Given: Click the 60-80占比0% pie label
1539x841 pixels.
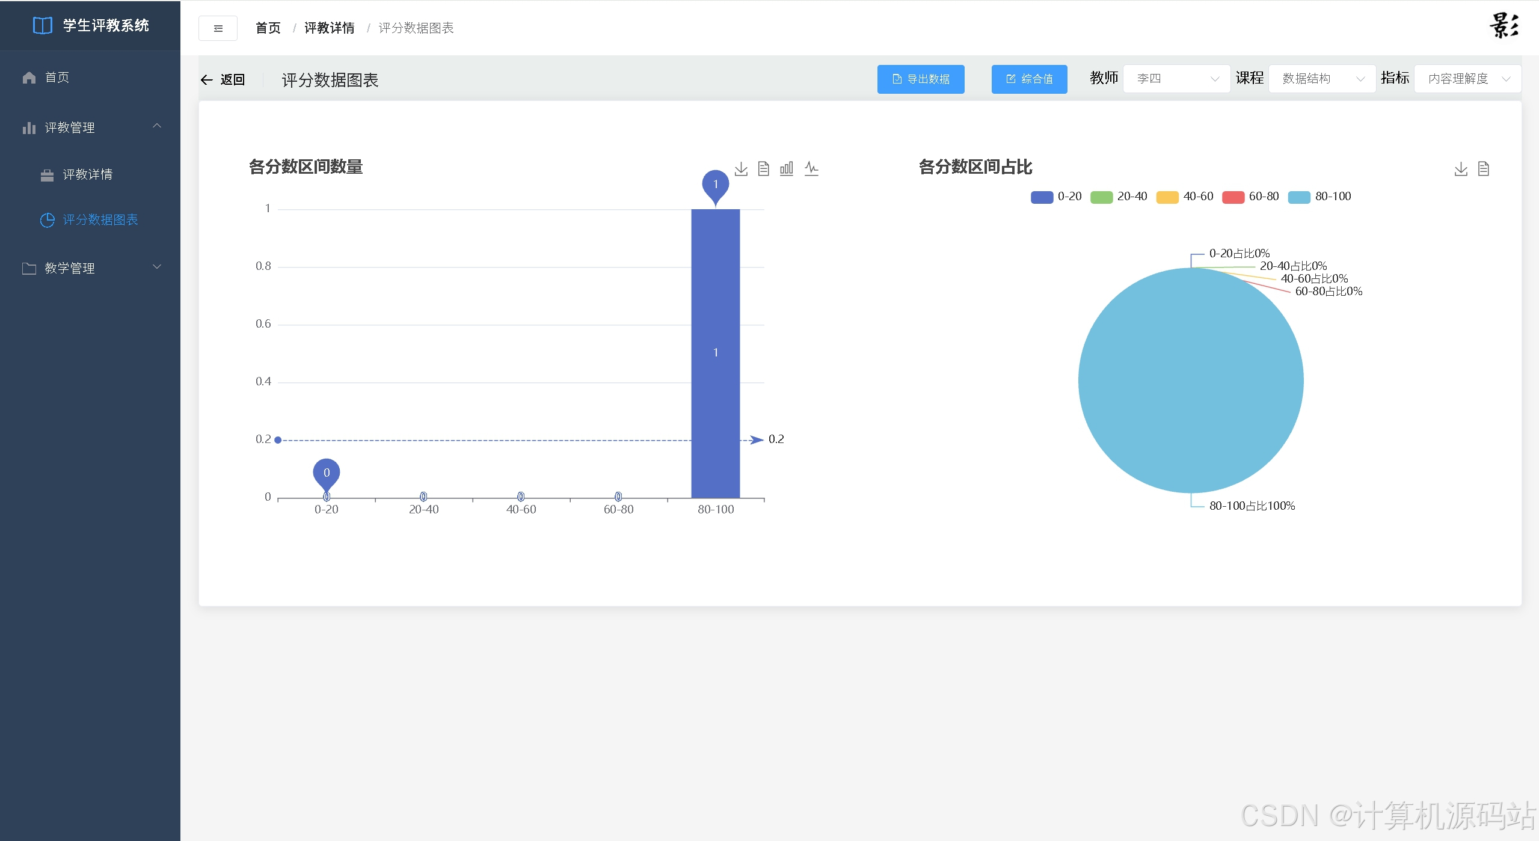Looking at the screenshot, I should [1329, 292].
